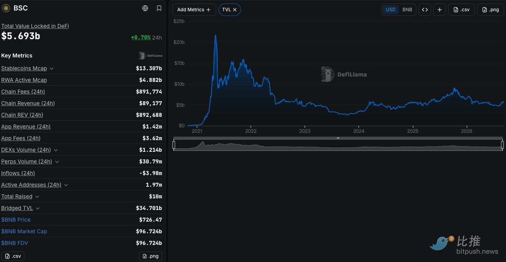Click the Total Value Locked in DeFi label
The height and width of the screenshot is (262, 506).
point(35,26)
